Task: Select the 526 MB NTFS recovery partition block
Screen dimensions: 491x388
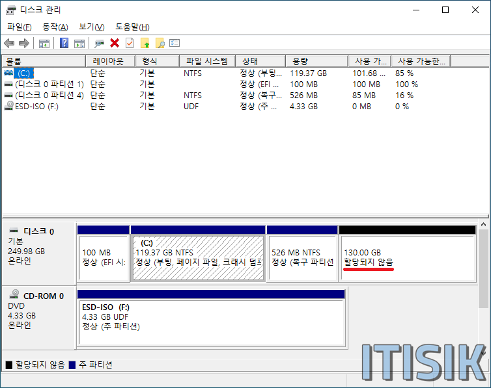Action: click(302, 253)
